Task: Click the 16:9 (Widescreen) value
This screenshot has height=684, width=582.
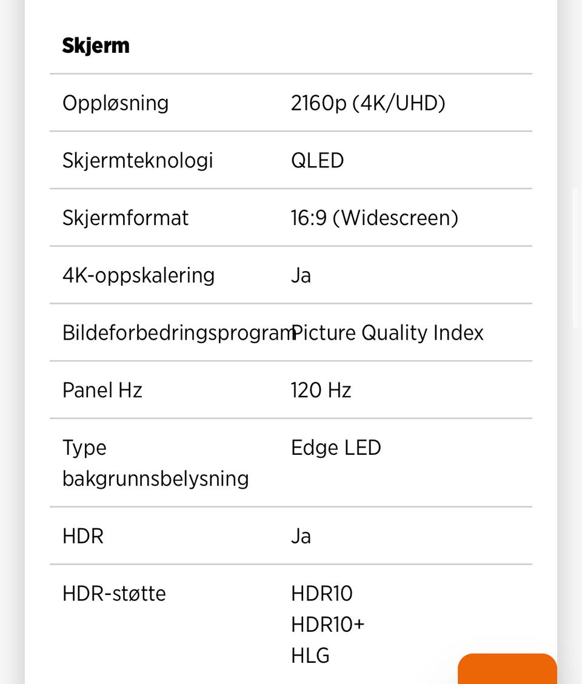Action: [374, 218]
